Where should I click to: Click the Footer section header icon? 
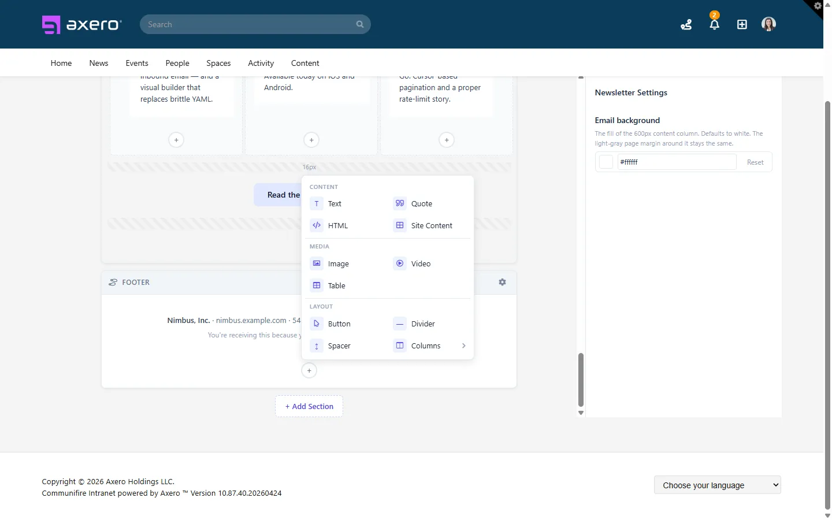[x=113, y=282]
